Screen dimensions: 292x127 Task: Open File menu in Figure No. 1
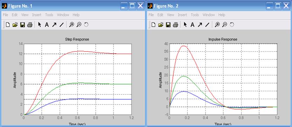[x=5, y=15]
